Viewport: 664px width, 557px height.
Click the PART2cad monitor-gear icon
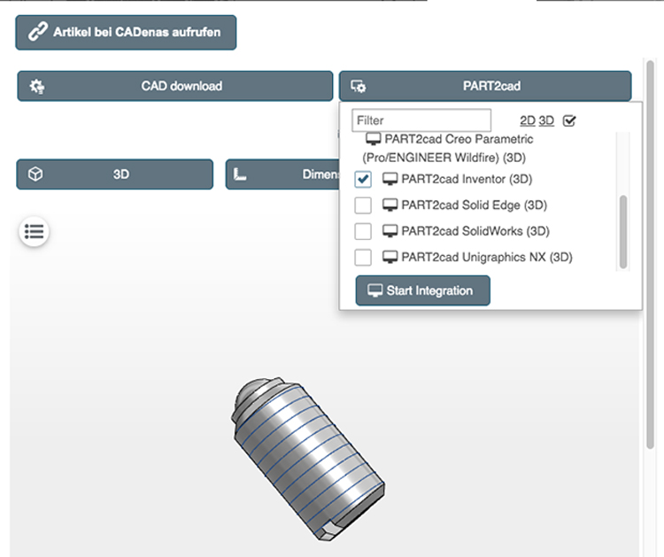point(359,87)
